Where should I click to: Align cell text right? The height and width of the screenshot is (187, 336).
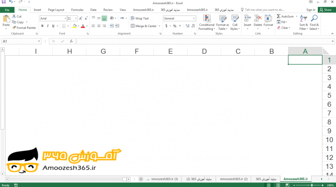tap(104, 26)
